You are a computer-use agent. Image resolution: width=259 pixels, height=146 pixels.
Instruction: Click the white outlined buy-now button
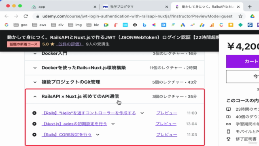click(x=242, y=77)
